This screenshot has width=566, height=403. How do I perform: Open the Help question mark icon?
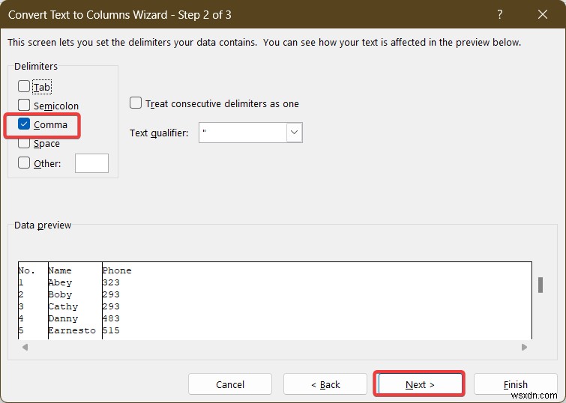tap(500, 14)
